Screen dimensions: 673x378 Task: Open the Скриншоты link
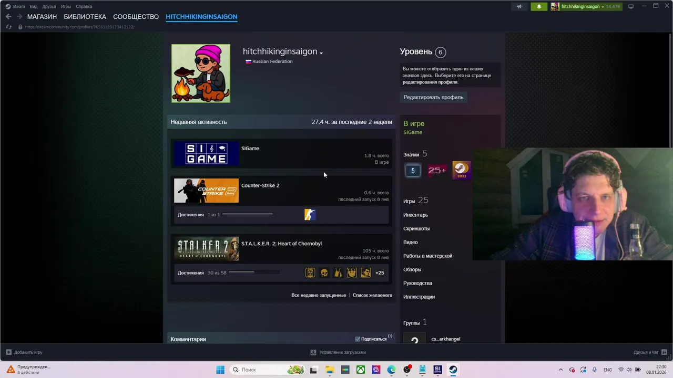[416, 228]
